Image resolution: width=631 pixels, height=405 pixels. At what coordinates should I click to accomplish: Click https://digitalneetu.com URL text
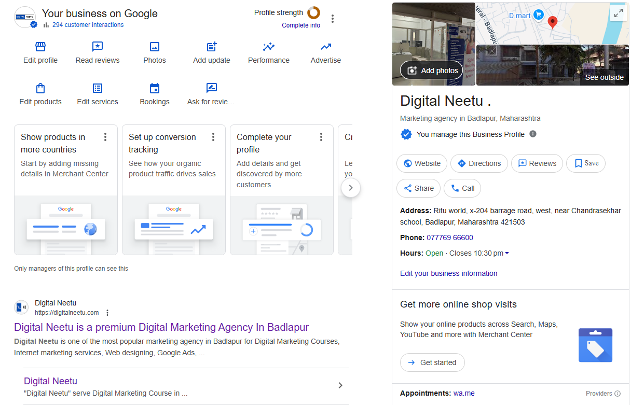coord(67,313)
